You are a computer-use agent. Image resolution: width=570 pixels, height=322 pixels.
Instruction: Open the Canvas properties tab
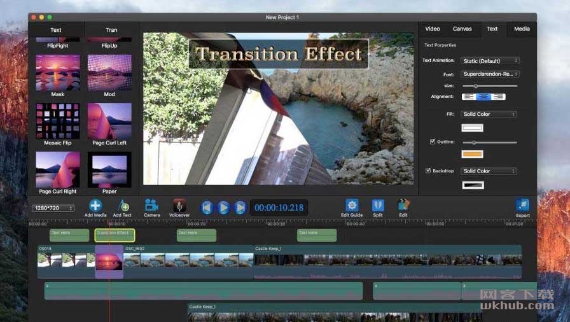tap(462, 29)
